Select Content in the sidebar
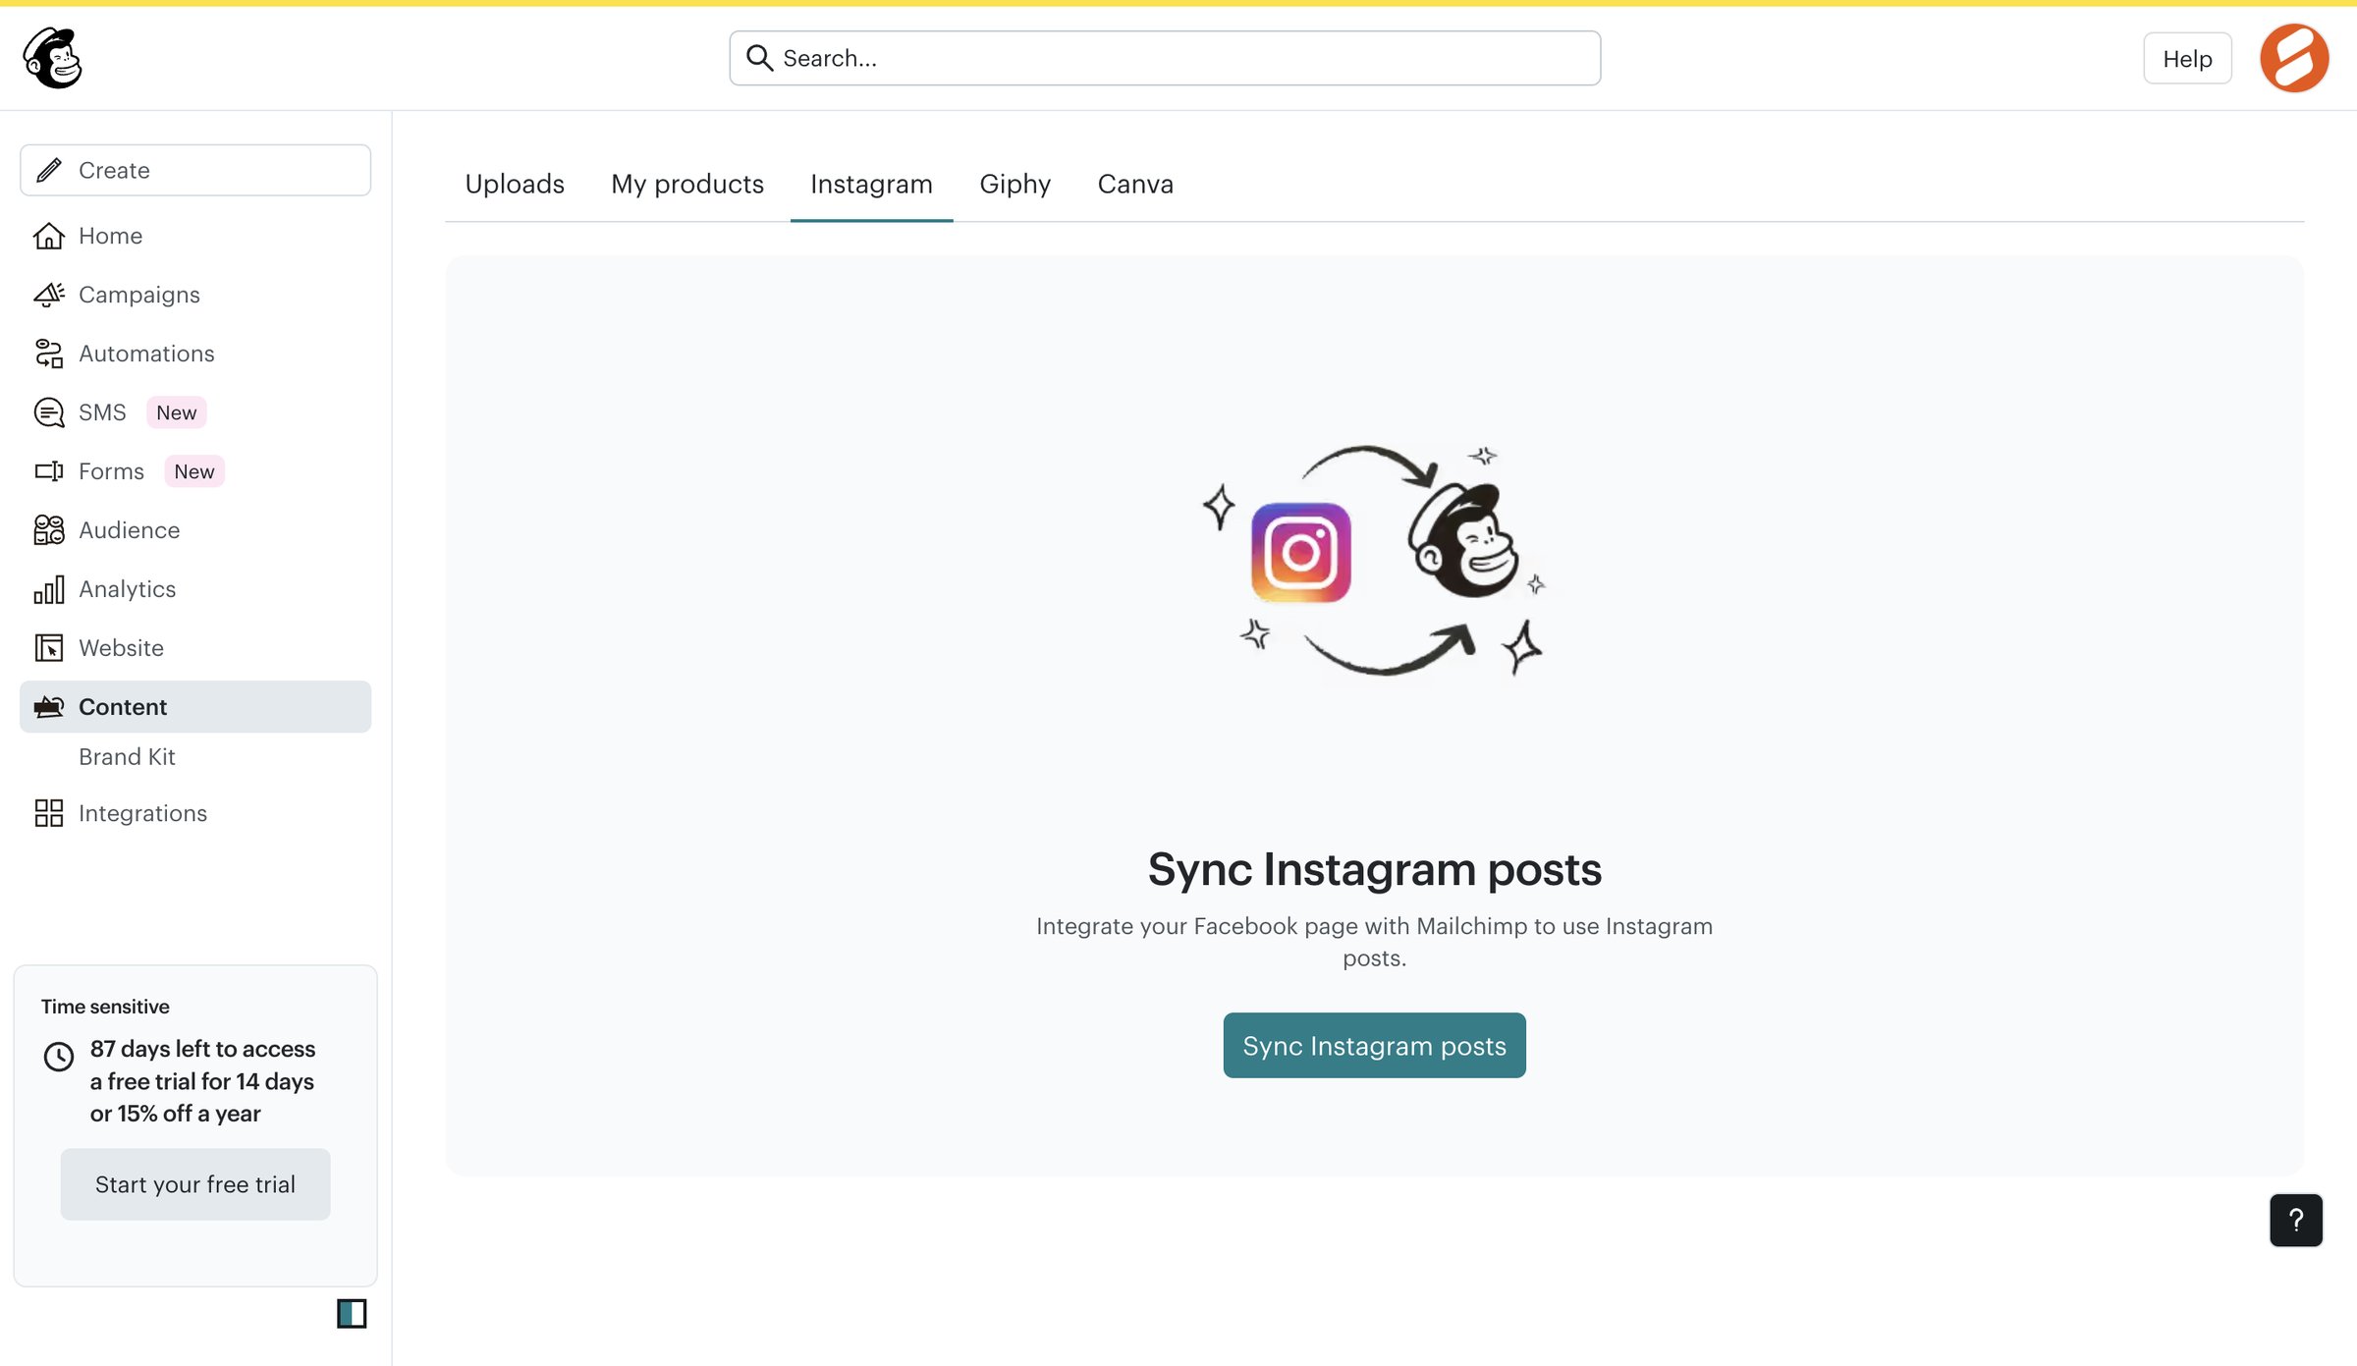Screen dimensions: 2357x1366 click(195, 707)
